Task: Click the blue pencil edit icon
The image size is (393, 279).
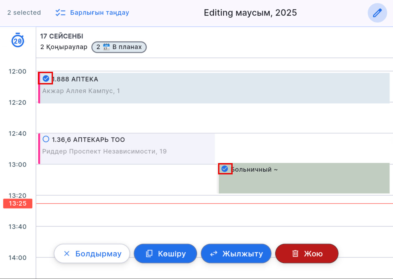Action: 377,13
